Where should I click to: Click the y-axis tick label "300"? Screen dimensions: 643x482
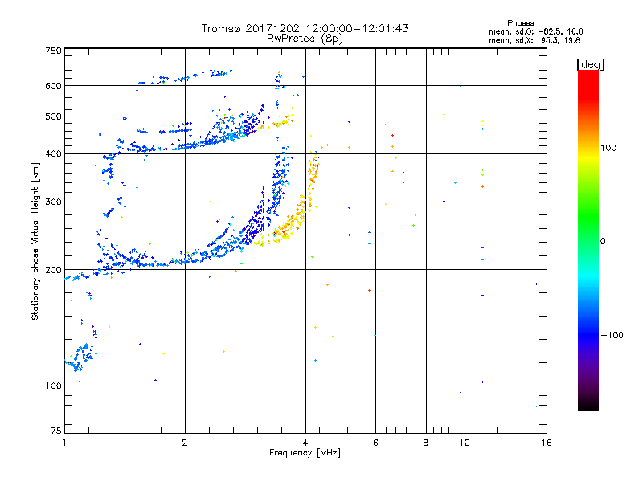[53, 202]
